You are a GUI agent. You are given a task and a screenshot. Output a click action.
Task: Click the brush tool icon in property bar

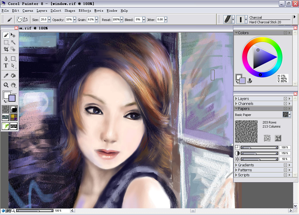tap(10, 20)
